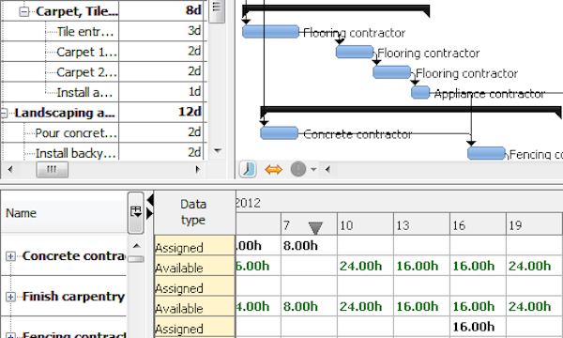
Task: Click the 19 date column header
Action: pyautogui.click(x=534, y=224)
